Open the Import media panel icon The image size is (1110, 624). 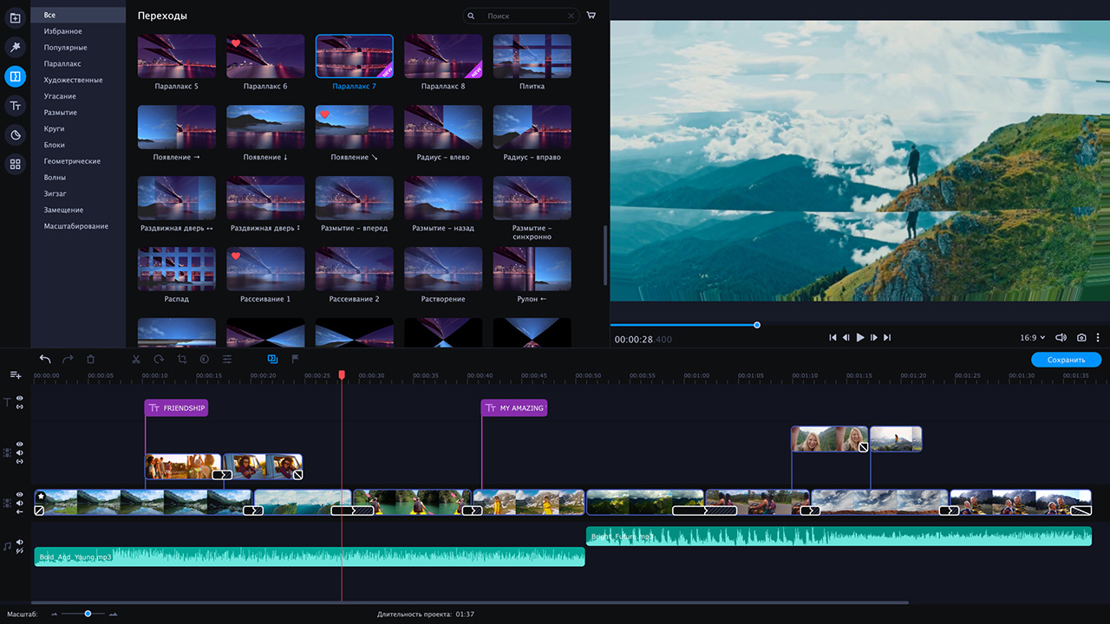(15, 18)
